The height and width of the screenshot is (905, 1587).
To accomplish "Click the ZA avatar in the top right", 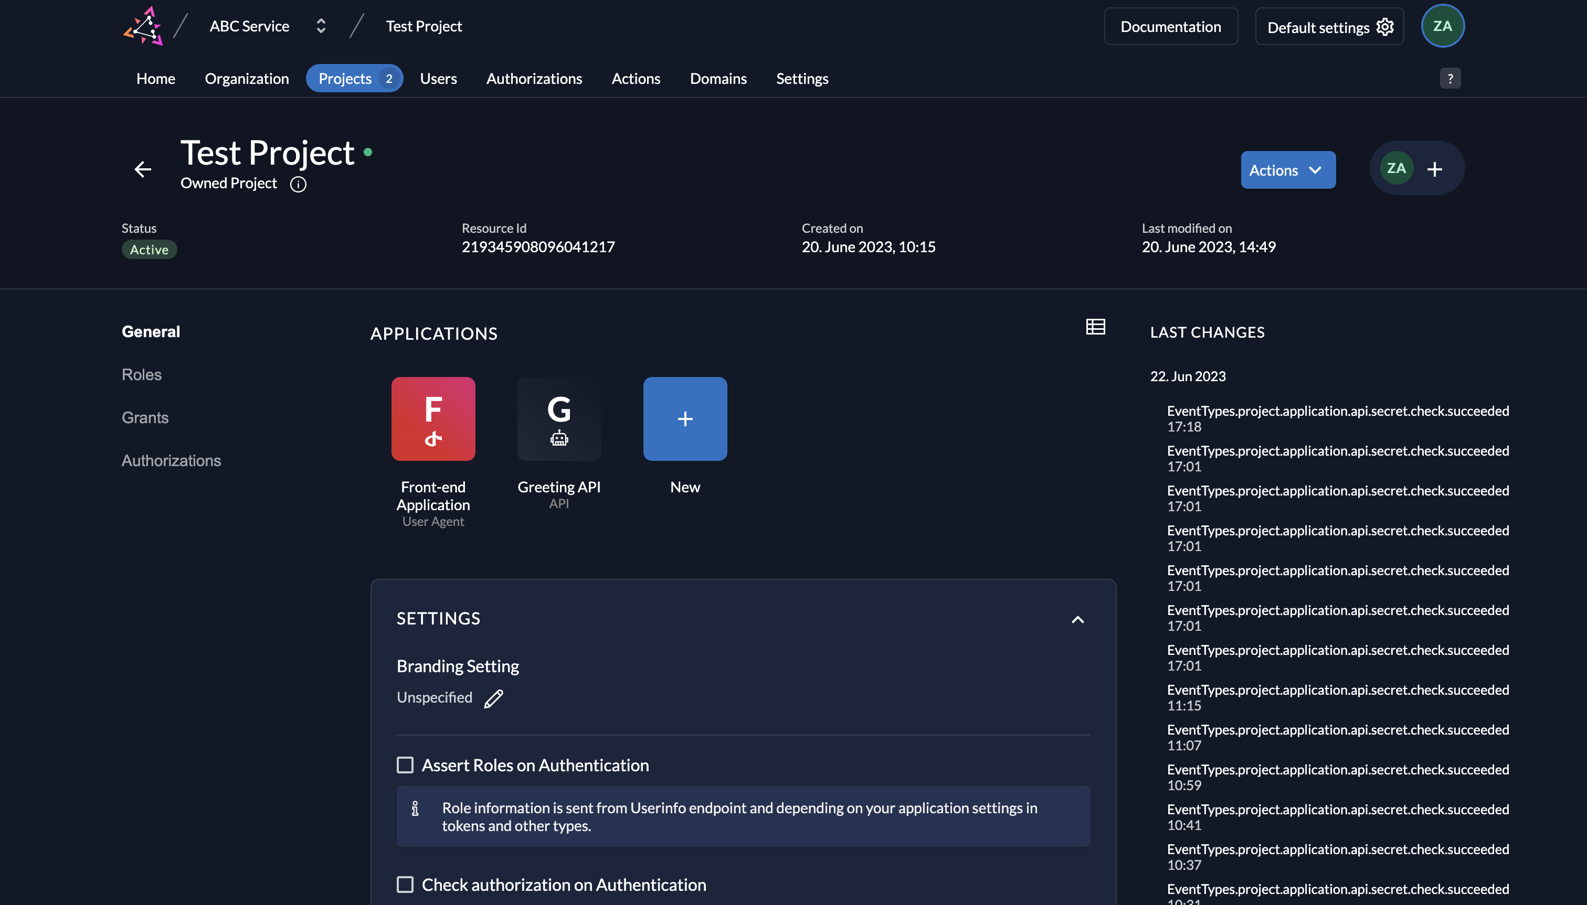I will pyautogui.click(x=1442, y=26).
